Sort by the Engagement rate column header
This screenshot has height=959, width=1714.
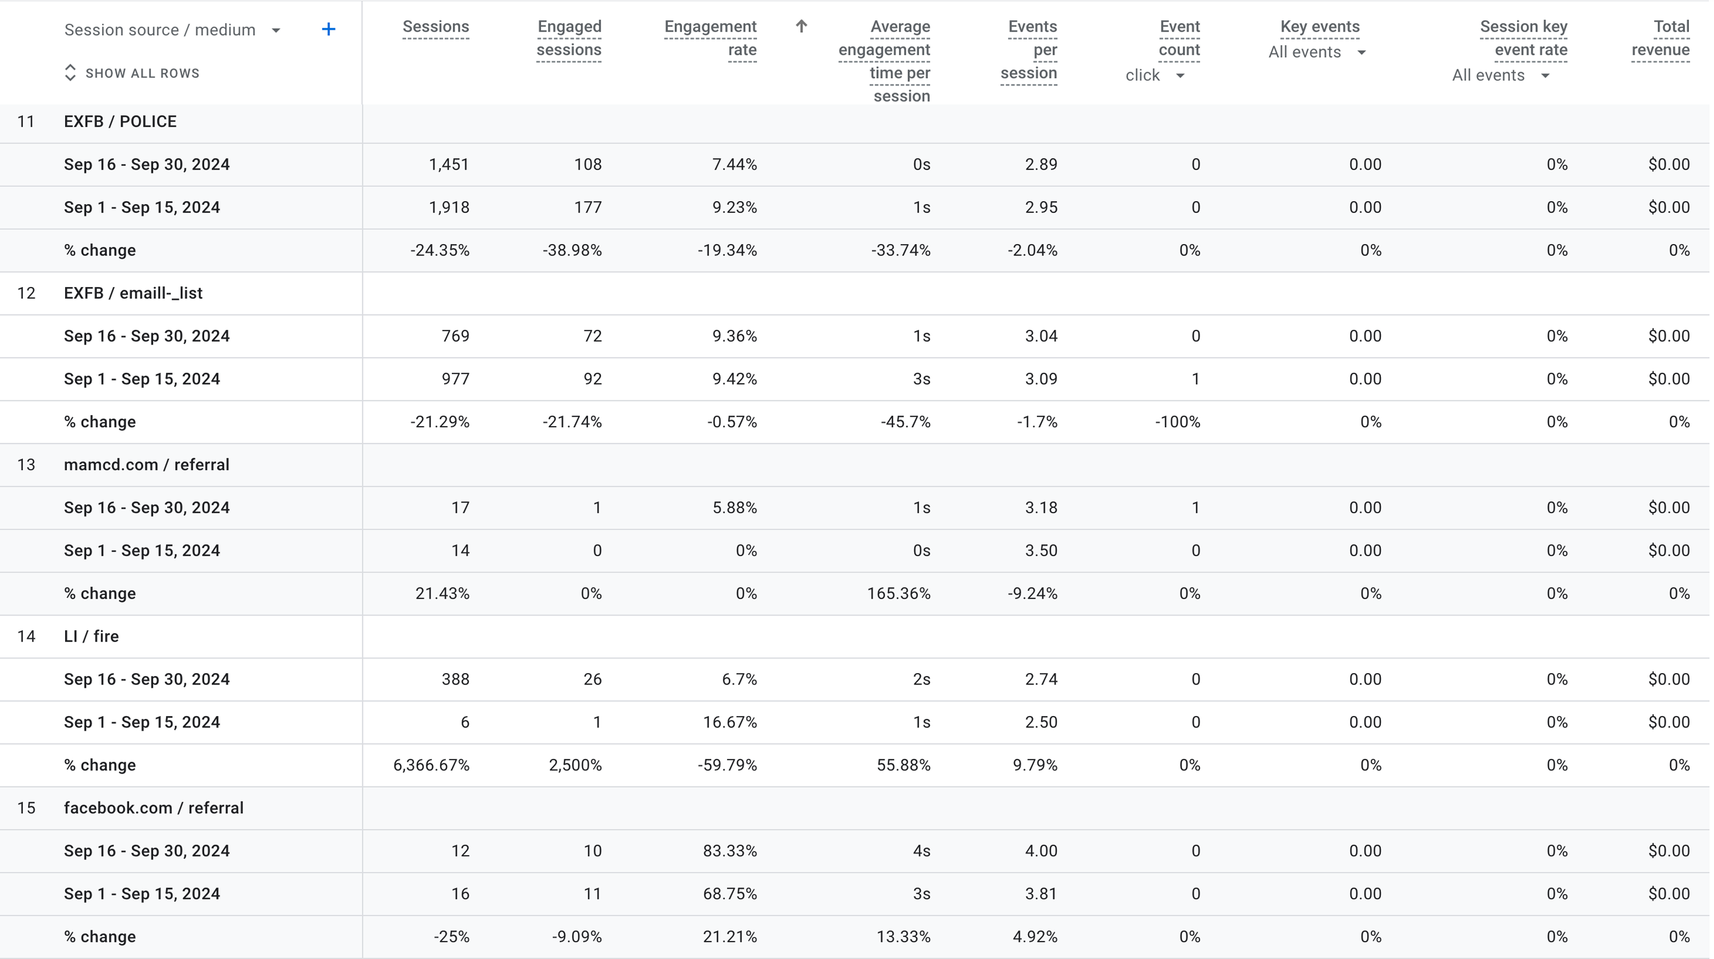coord(711,38)
